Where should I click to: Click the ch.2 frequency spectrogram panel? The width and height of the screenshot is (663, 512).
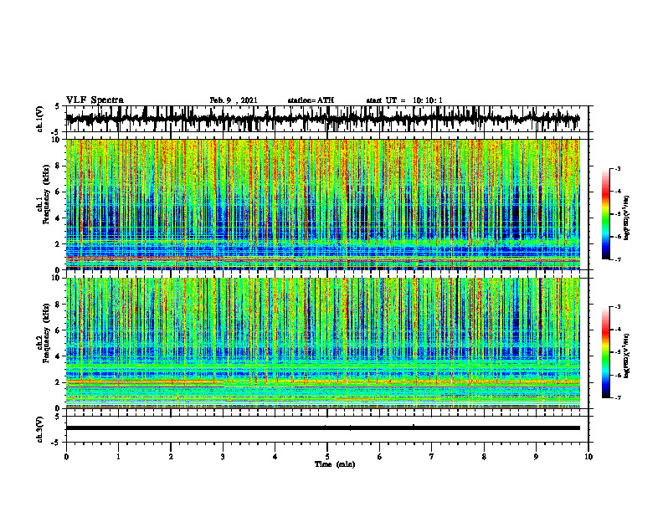coord(322,343)
